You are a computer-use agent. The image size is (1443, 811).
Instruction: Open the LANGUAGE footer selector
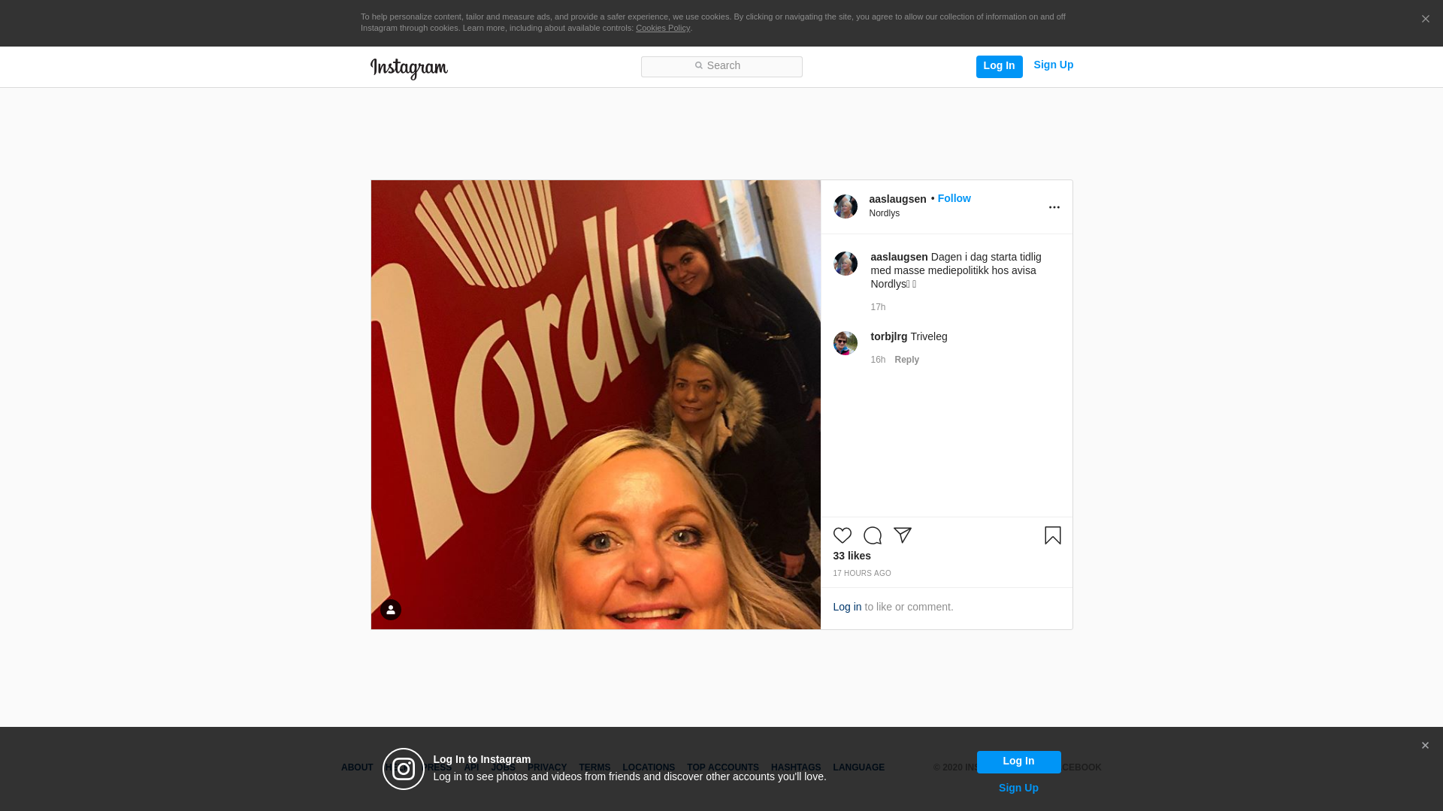coord(859,767)
